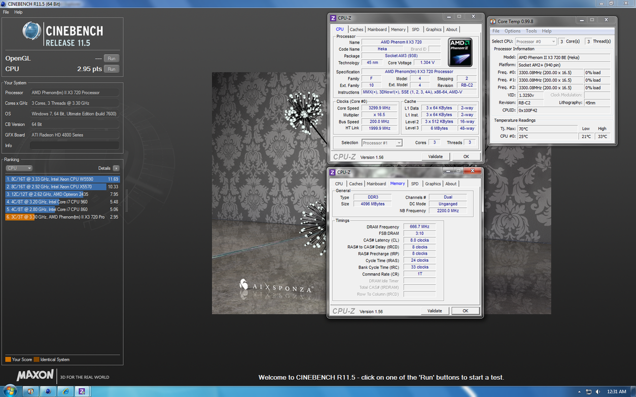Click the CPU-Z title bar icon of the Memory window
Viewport: 636px width, 397px height.
pyautogui.click(x=333, y=172)
